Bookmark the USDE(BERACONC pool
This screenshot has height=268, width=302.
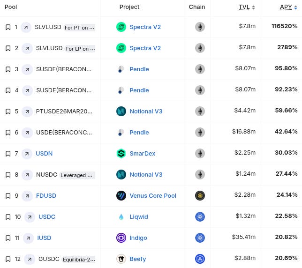[x=8, y=133]
